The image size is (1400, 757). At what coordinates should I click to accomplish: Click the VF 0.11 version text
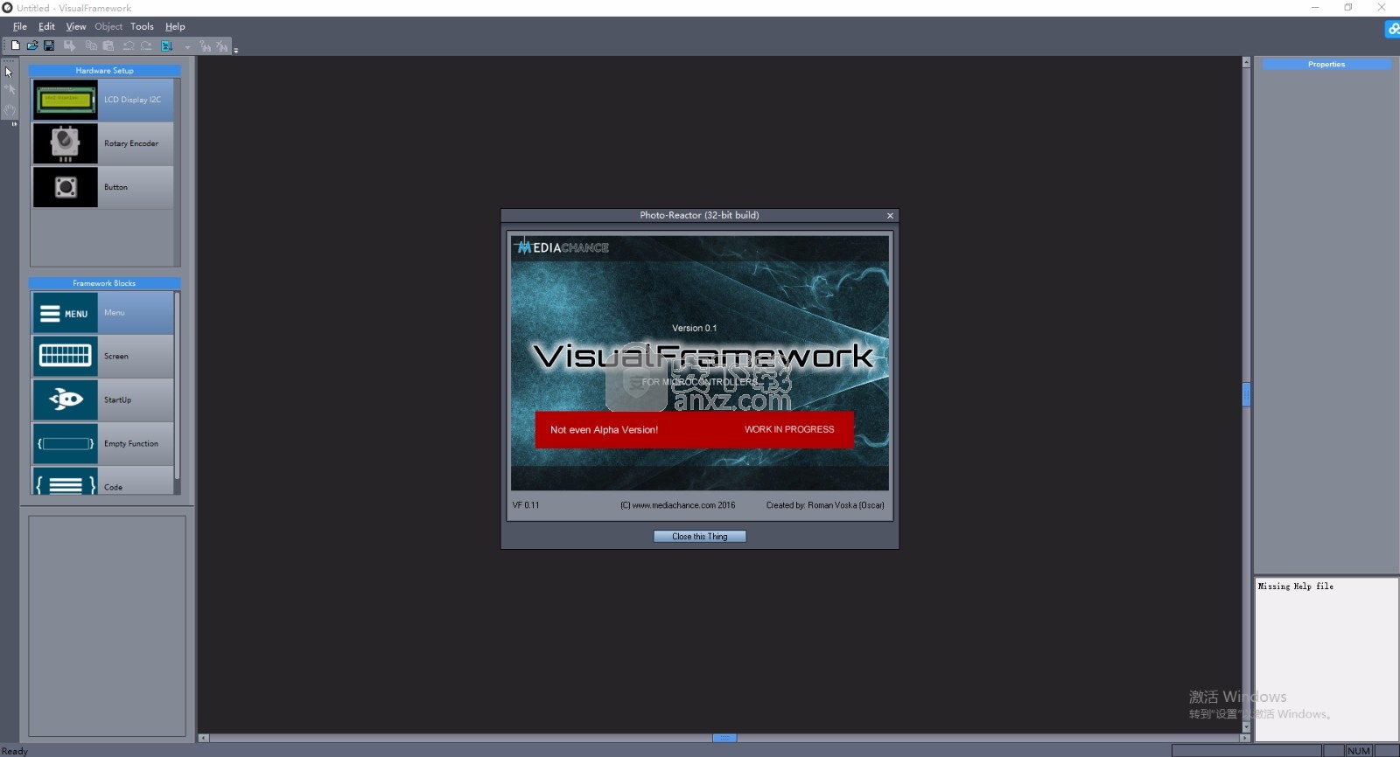click(526, 505)
